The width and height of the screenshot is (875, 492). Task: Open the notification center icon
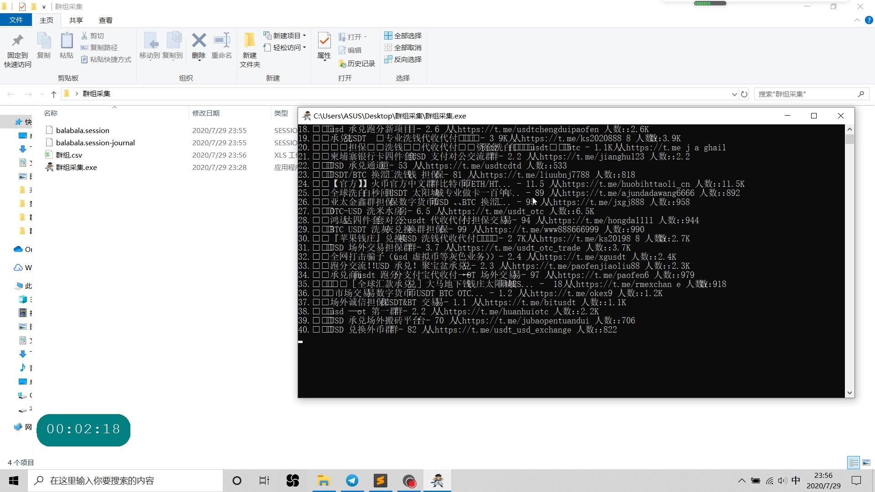point(856,481)
